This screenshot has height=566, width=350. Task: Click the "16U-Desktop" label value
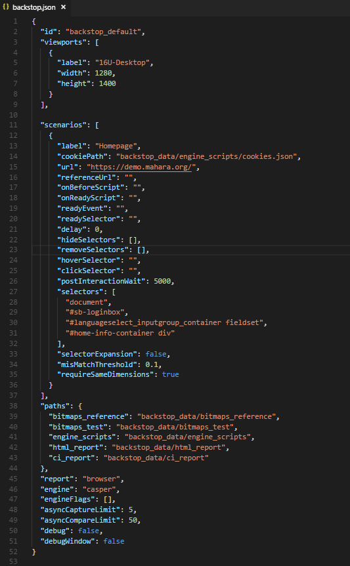[x=122, y=63]
